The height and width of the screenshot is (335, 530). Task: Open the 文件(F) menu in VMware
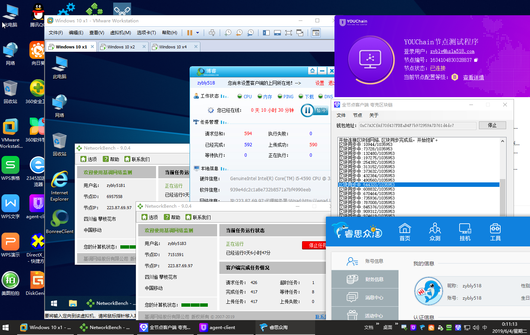[56, 33]
